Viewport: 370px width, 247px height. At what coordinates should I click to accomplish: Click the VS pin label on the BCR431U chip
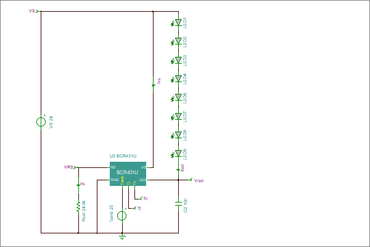(144, 167)
